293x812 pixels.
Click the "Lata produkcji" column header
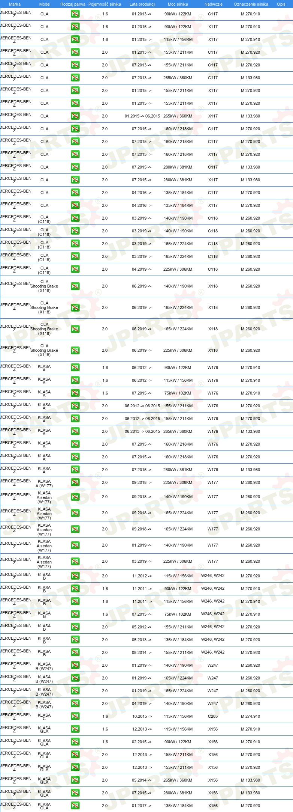coord(142,4)
